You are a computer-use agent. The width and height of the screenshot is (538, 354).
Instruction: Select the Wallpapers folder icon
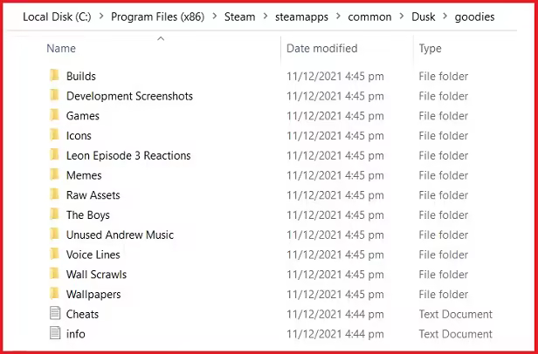click(54, 295)
